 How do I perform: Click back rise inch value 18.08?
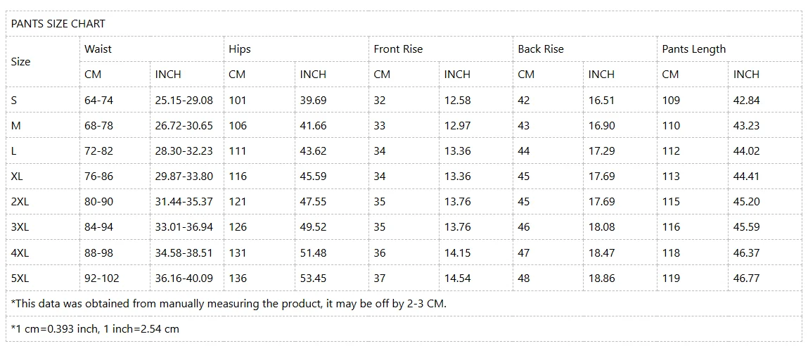click(601, 227)
